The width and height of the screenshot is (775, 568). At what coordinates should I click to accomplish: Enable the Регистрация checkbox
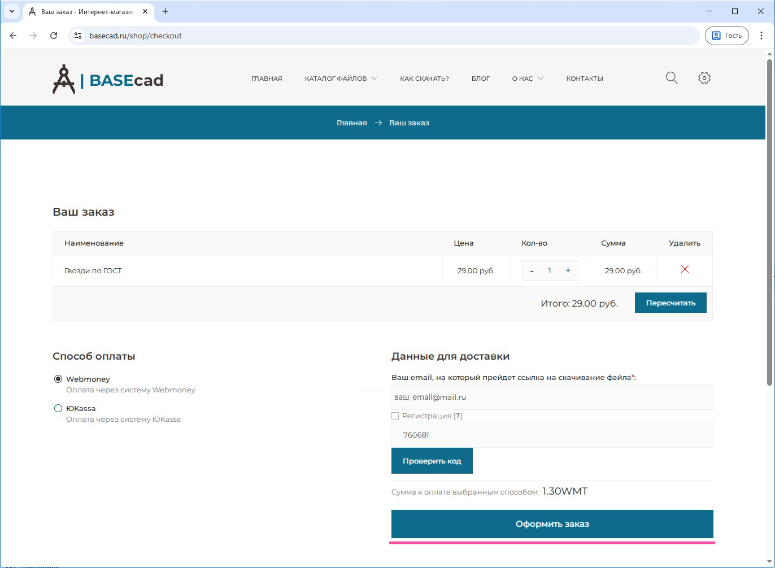tap(395, 416)
